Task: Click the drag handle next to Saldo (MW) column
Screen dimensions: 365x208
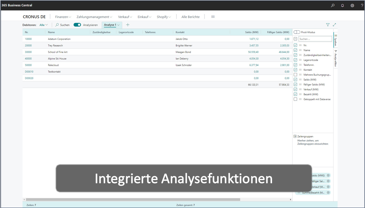Action: [300, 79]
